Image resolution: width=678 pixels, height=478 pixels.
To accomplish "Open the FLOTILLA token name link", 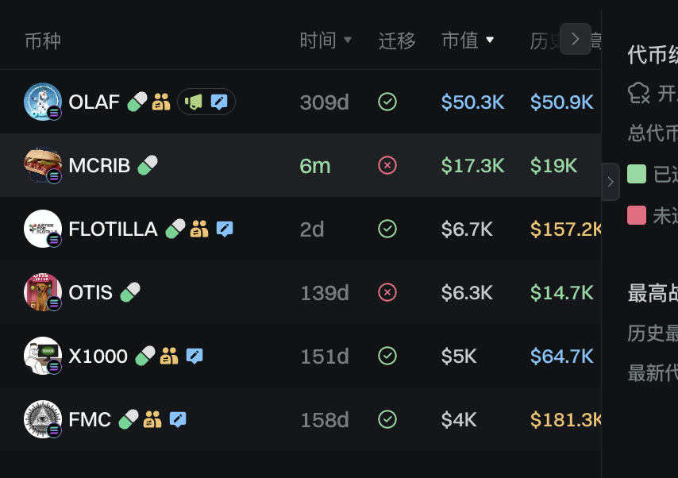I will tap(113, 229).
